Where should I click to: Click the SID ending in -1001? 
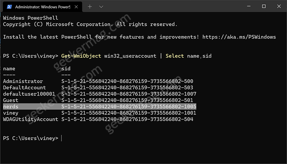(x=129, y=113)
